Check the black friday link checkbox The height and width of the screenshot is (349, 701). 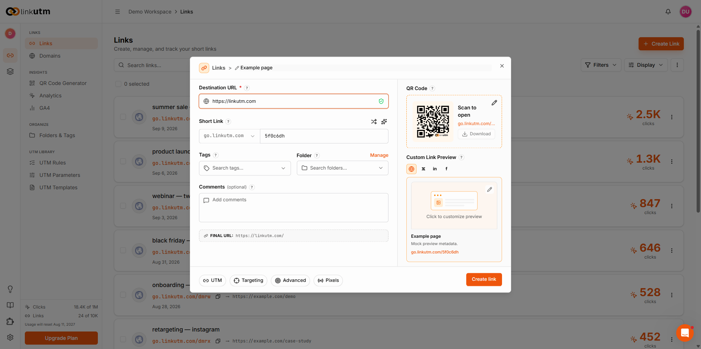[x=123, y=250]
